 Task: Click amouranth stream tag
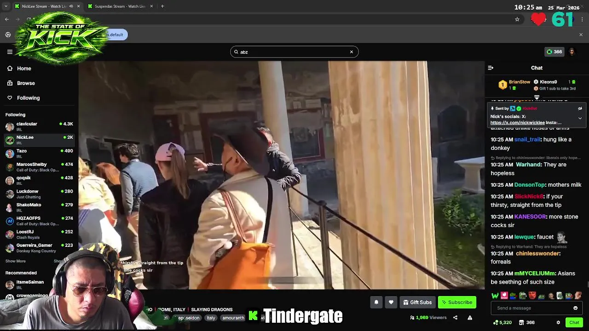(x=233, y=318)
